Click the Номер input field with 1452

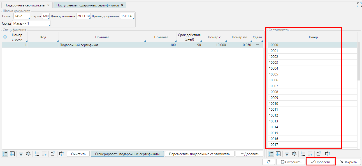click(21, 16)
